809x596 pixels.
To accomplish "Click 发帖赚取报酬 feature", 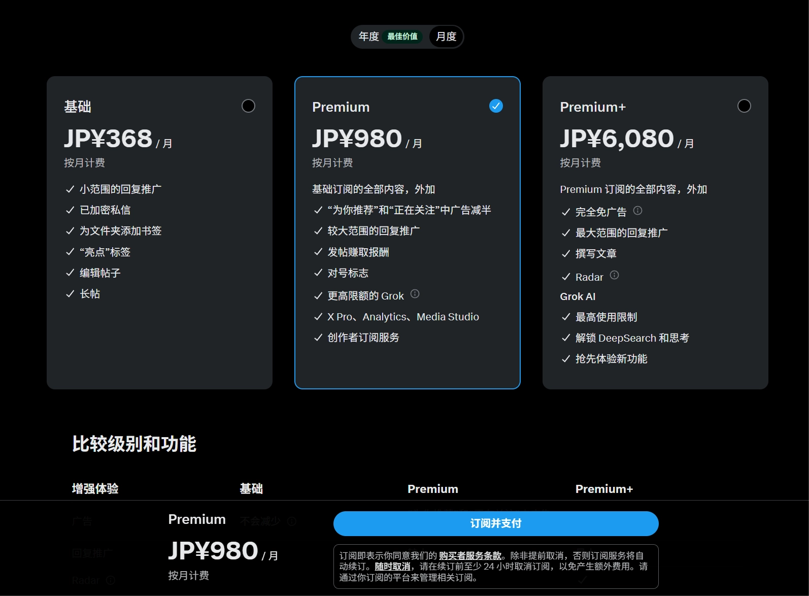I will pyautogui.click(x=358, y=252).
